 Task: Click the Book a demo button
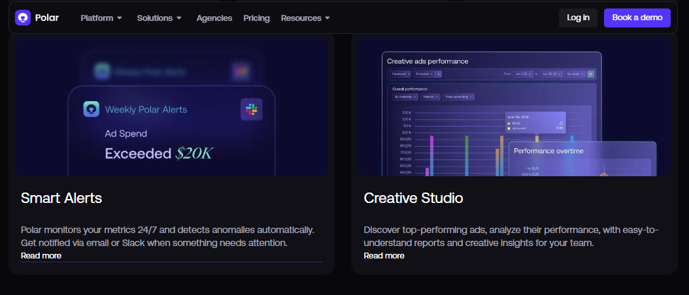(x=637, y=18)
